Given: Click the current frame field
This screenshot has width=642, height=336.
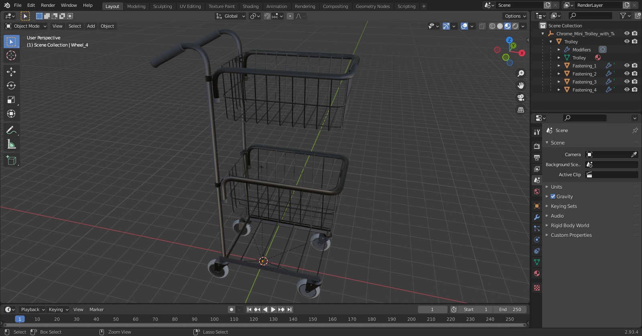Looking at the screenshot, I should [x=433, y=310].
